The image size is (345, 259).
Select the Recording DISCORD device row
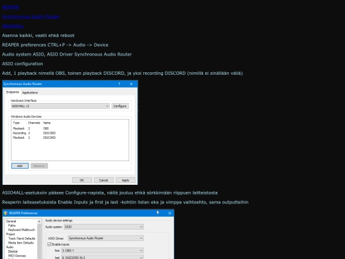70,133
